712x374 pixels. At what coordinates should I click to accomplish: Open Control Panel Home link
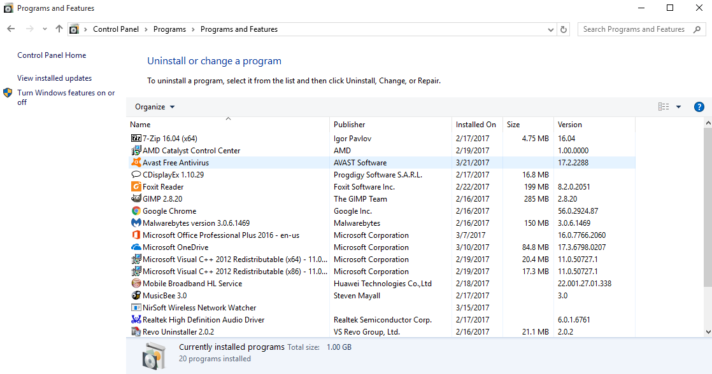pos(52,55)
